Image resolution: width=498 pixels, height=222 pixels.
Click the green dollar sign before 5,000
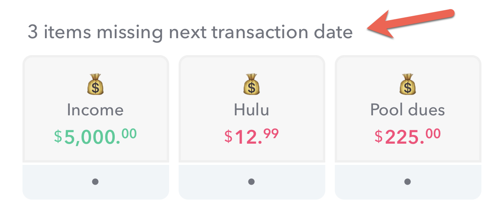click(58, 136)
